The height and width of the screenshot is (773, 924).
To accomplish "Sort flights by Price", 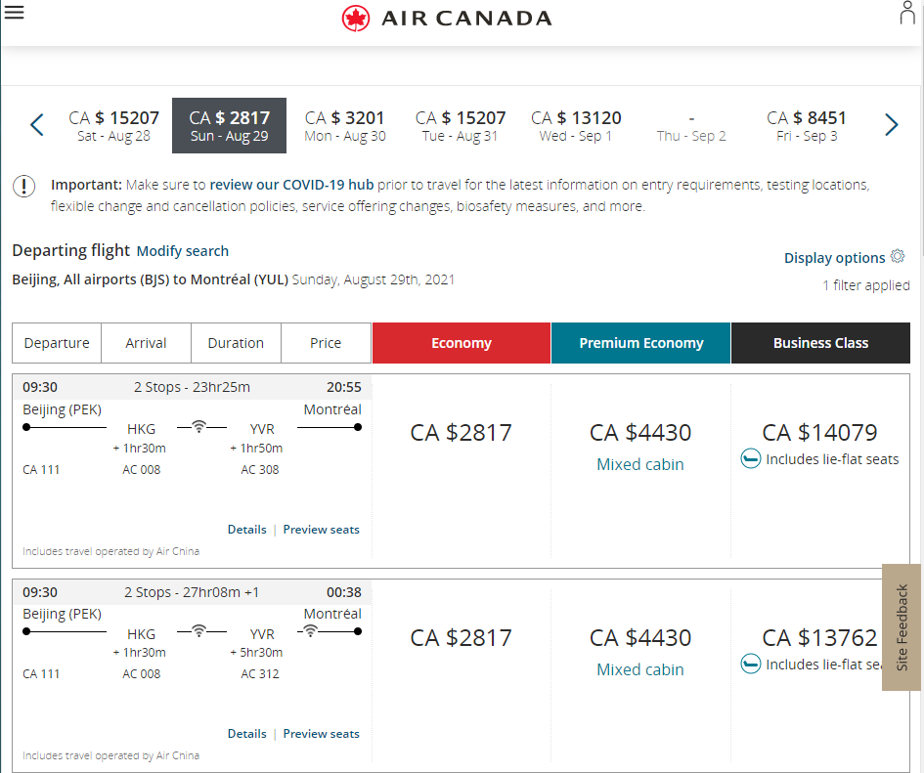I will pyautogui.click(x=326, y=343).
